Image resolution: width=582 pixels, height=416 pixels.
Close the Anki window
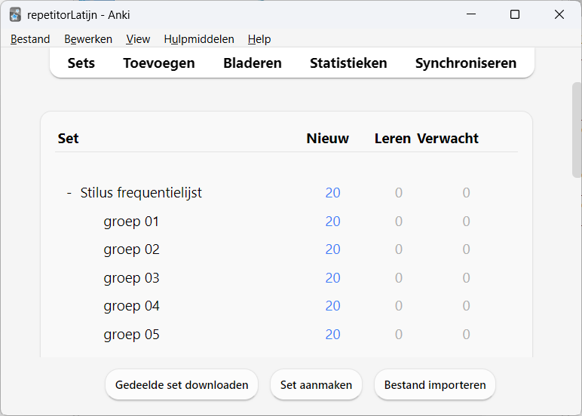tap(559, 14)
